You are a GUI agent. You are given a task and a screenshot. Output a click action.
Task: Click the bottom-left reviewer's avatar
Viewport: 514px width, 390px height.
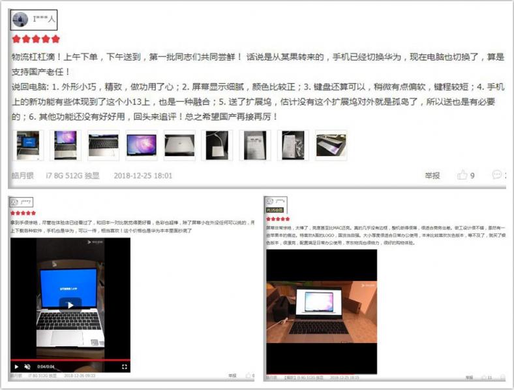(x=14, y=203)
